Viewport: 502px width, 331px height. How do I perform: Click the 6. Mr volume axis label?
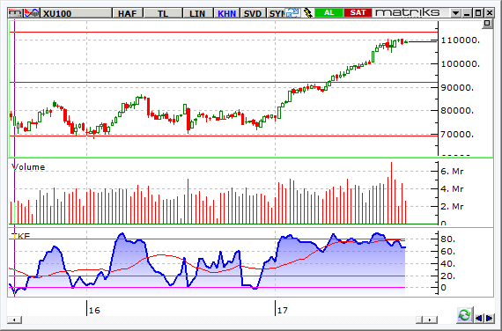[452, 172]
